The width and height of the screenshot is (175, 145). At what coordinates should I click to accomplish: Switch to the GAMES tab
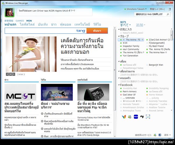click(20, 21)
